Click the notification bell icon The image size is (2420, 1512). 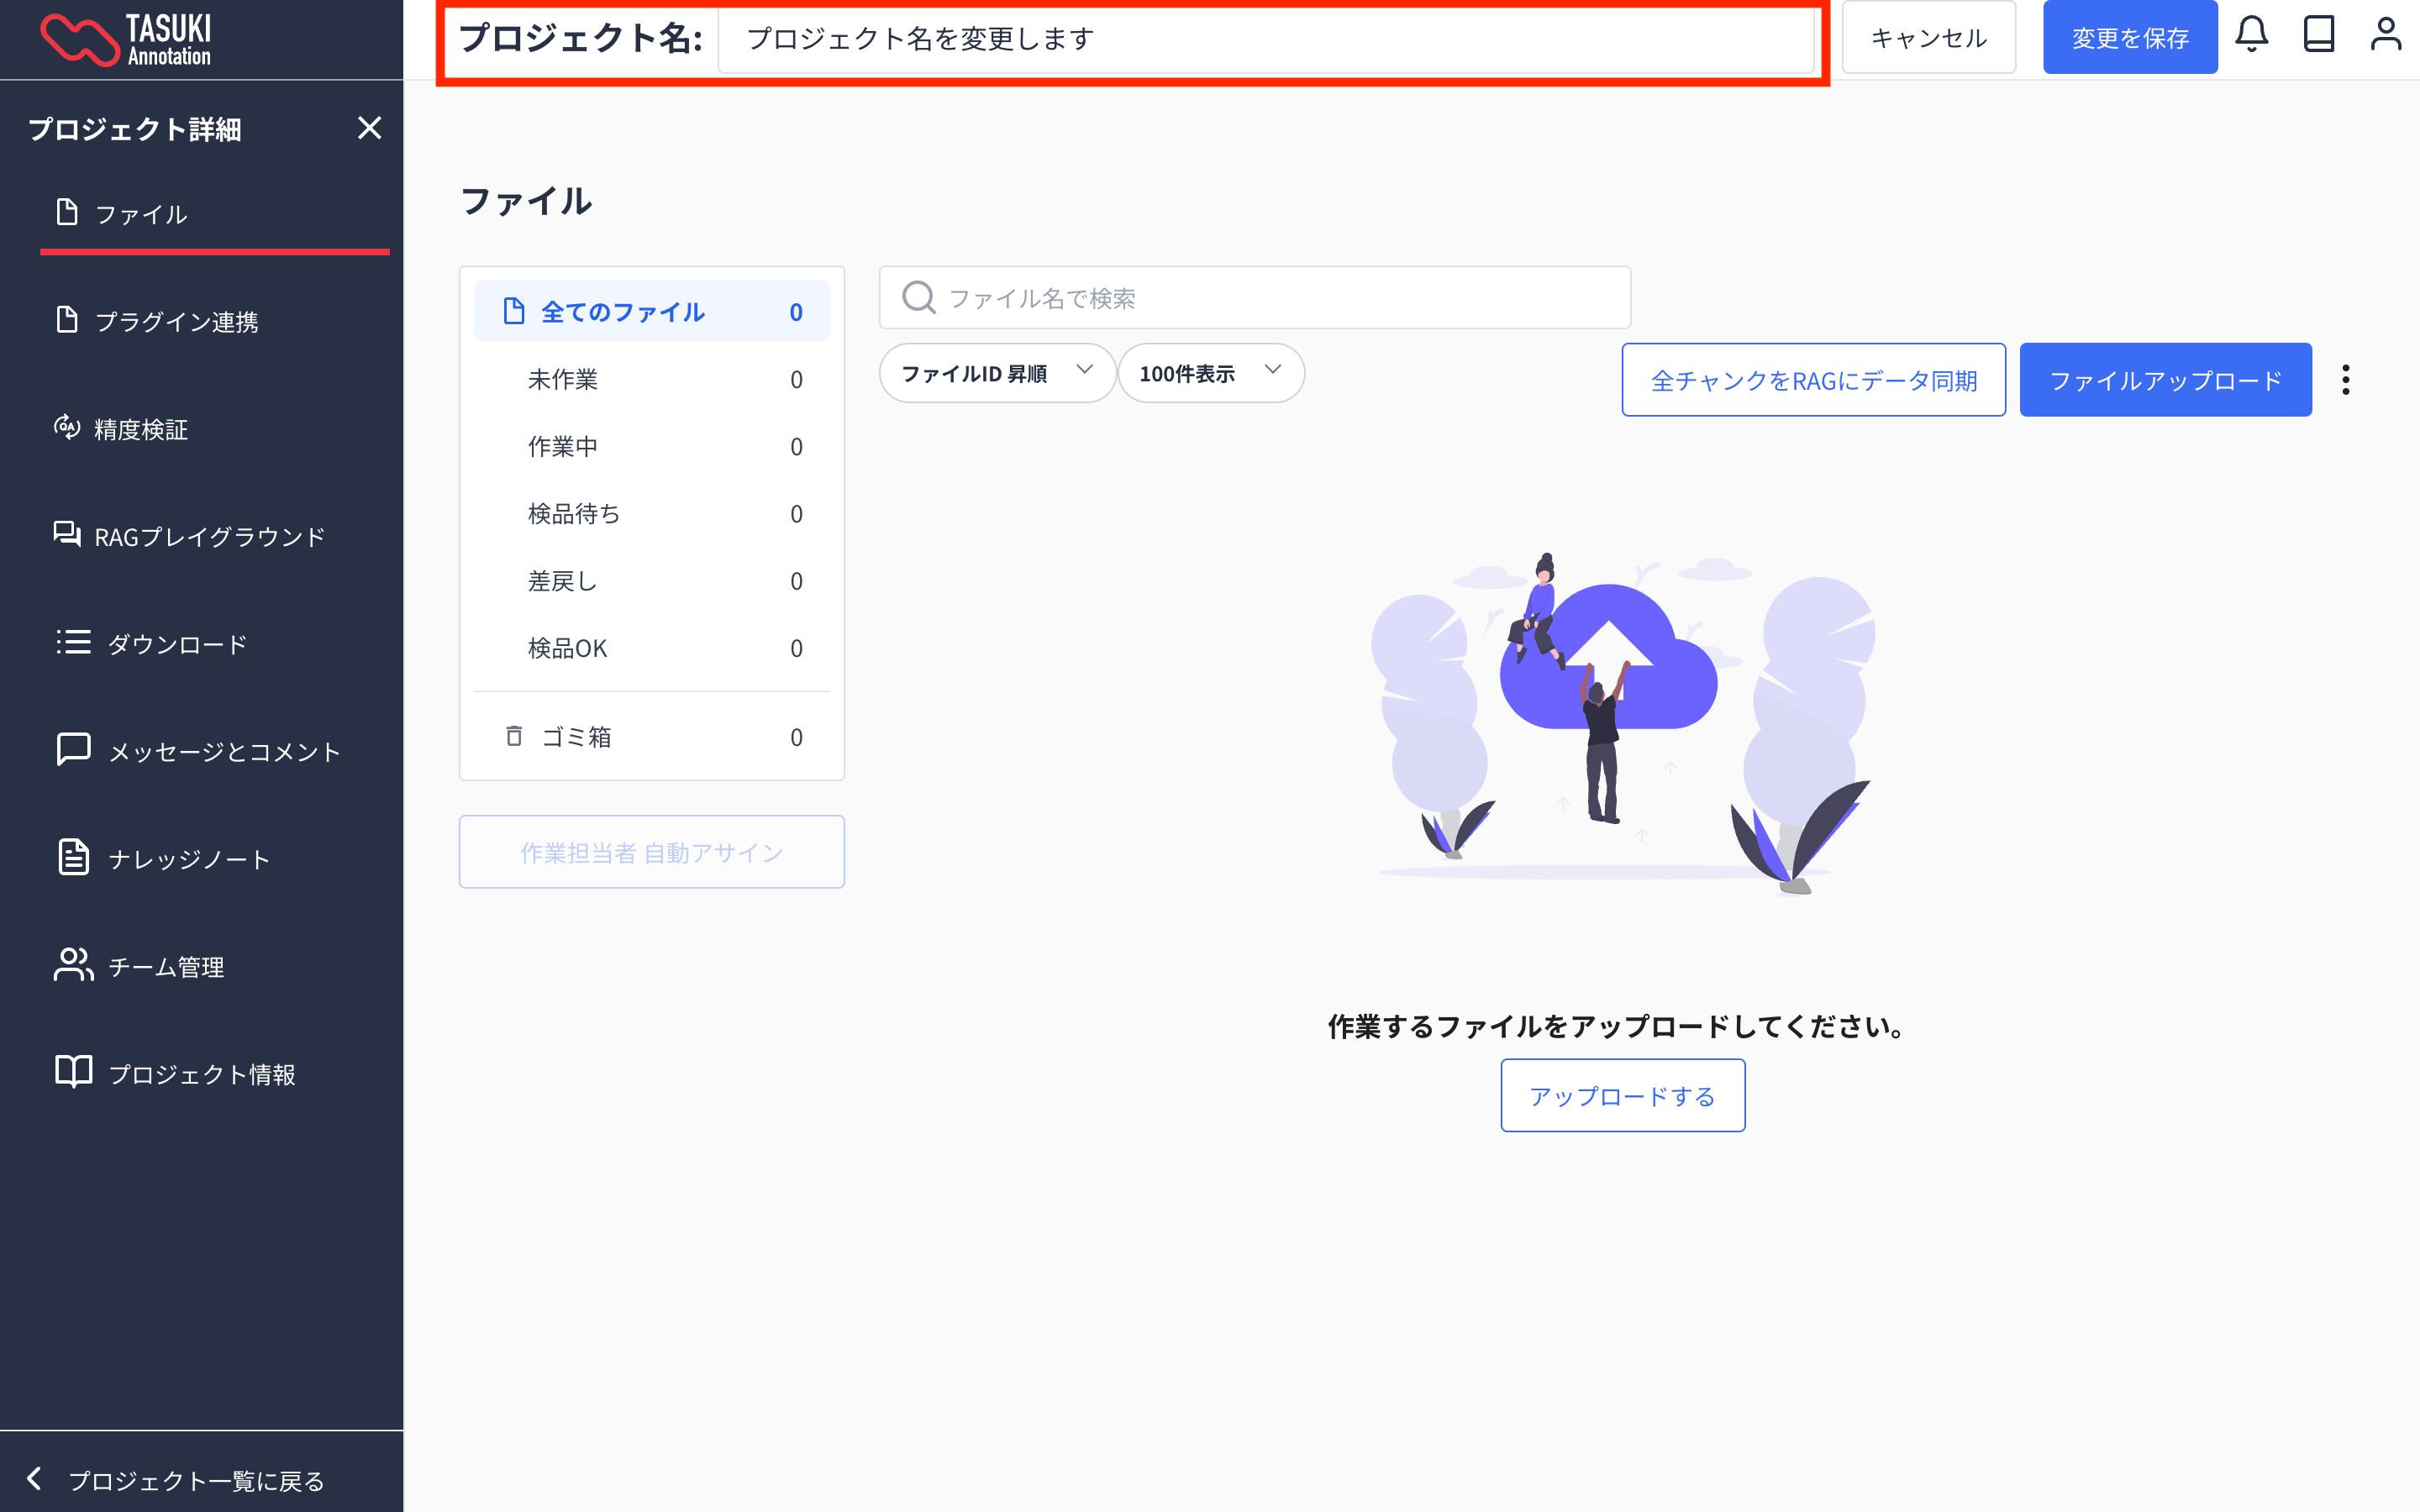pos(2251,35)
